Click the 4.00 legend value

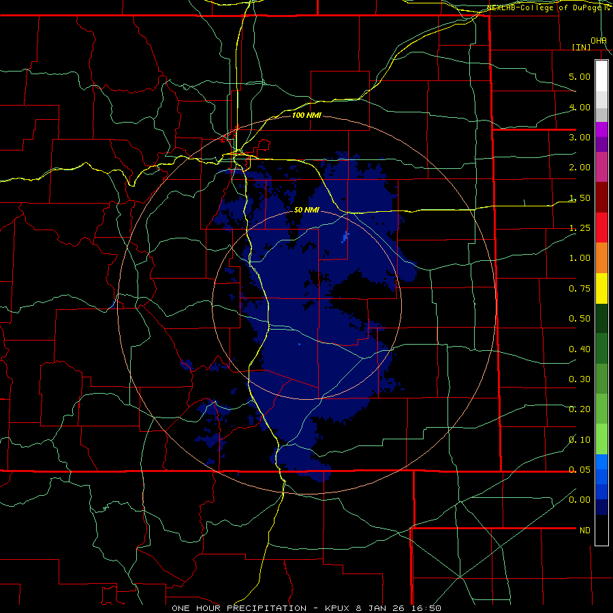pyautogui.click(x=580, y=107)
